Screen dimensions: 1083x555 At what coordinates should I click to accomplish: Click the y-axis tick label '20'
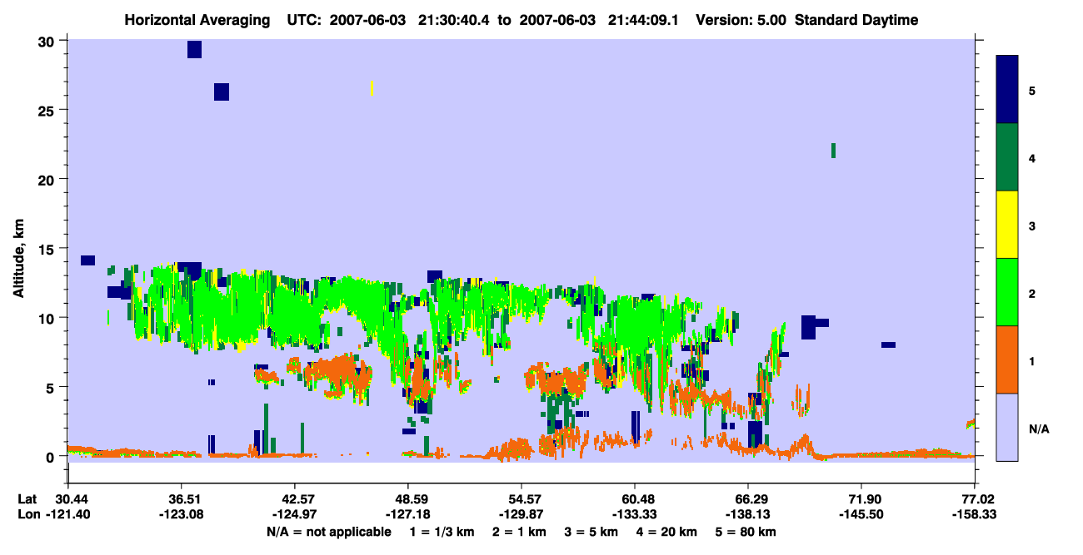48,180
